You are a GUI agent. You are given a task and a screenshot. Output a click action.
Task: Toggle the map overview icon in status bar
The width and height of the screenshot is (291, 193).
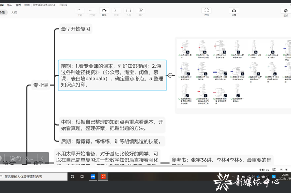(x=274, y=169)
